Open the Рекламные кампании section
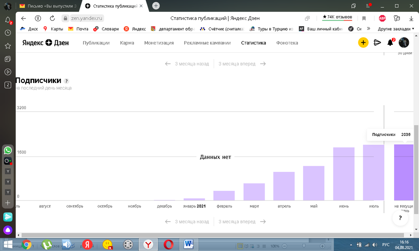 207,43
